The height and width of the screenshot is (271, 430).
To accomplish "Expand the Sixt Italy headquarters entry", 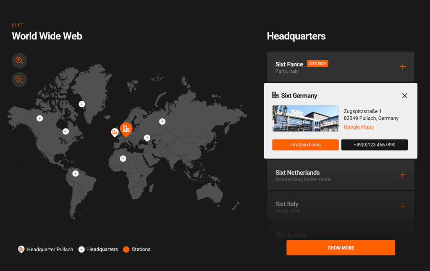I will [402, 206].
